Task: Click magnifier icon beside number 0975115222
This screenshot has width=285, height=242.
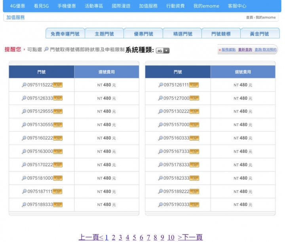Action: pyautogui.click(x=24, y=85)
